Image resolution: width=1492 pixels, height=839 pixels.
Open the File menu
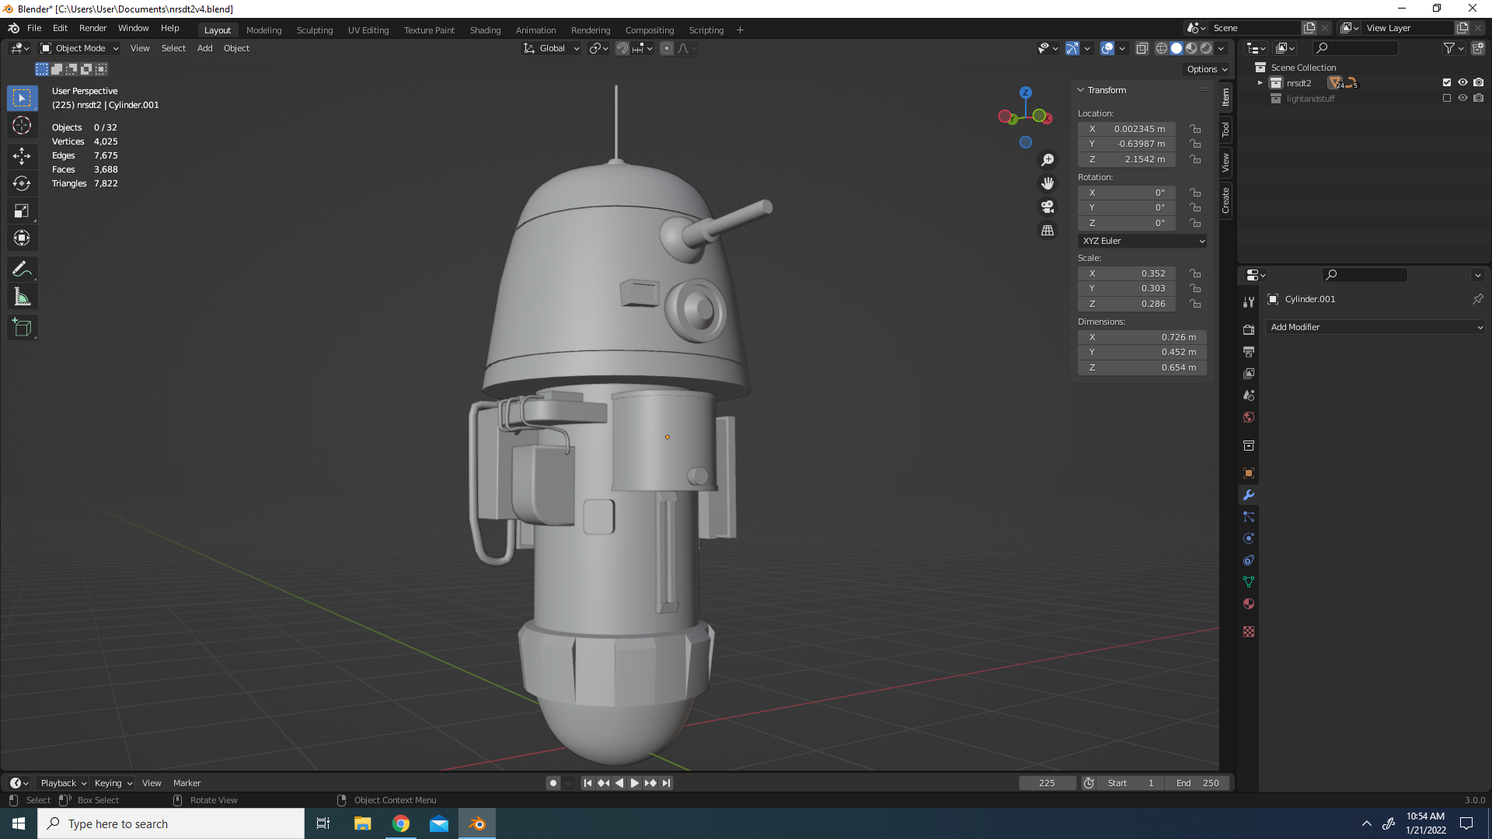point(34,28)
